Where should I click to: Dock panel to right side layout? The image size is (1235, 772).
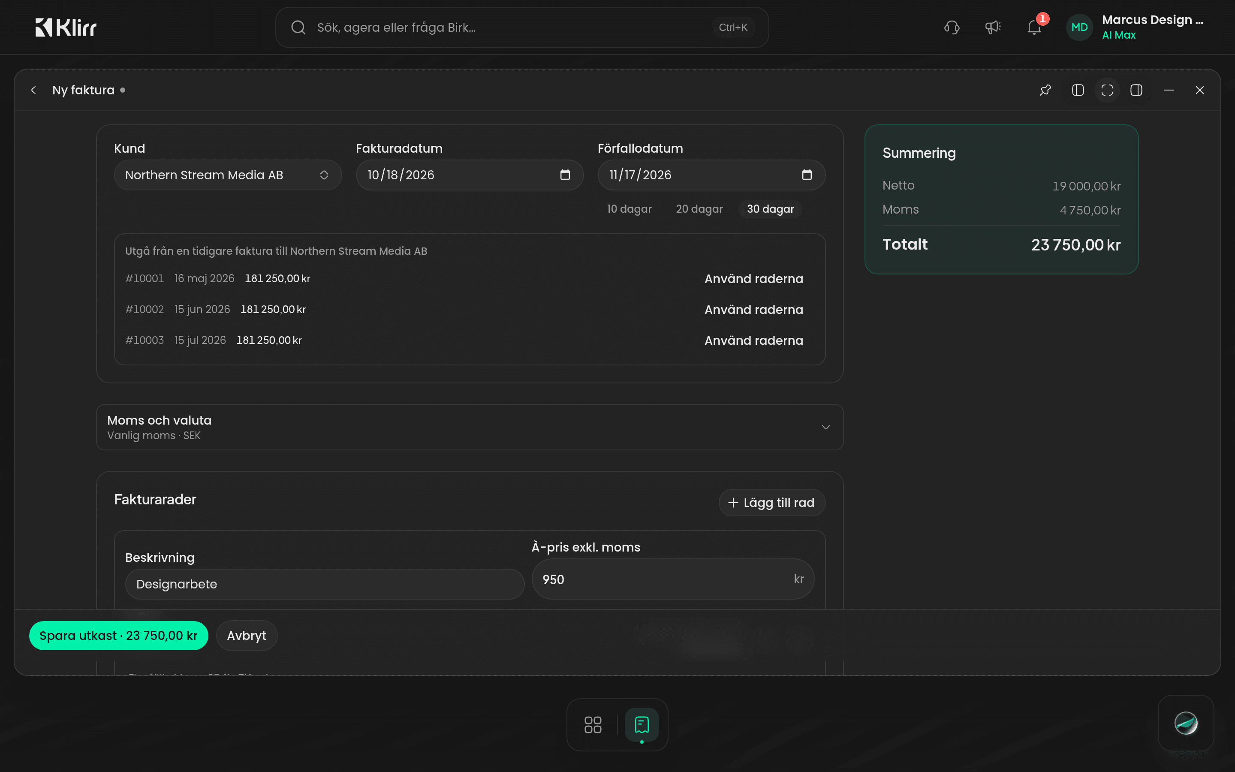(x=1136, y=90)
